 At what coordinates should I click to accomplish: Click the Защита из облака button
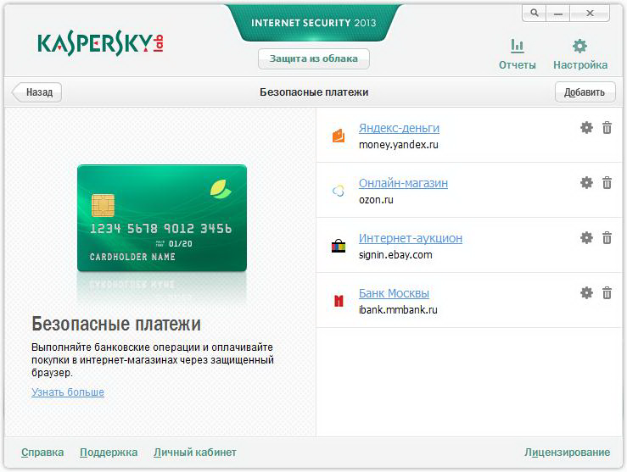click(314, 58)
